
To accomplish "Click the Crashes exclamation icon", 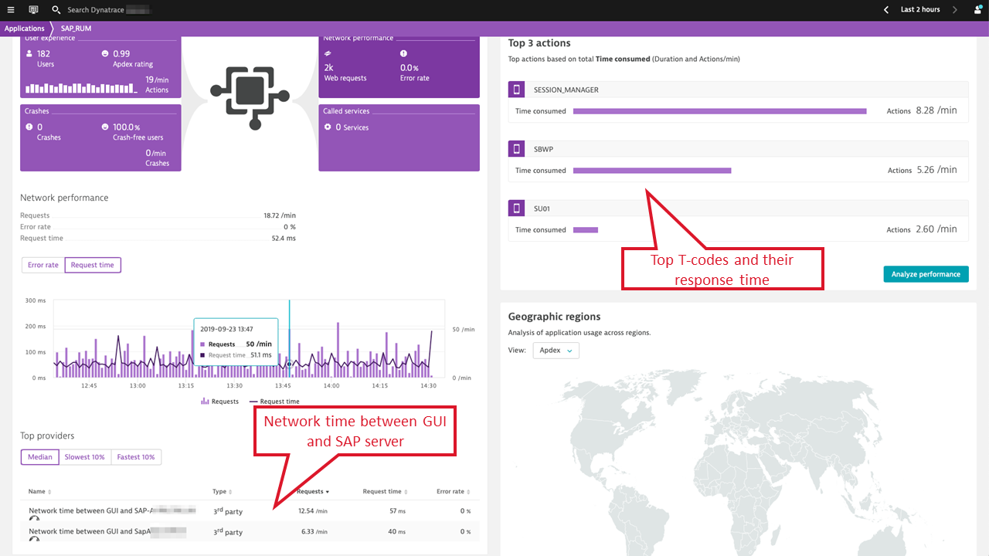I will pos(29,127).
